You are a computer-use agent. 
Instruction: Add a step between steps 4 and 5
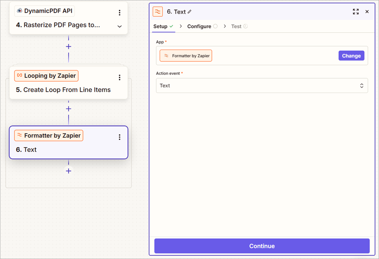69,47
